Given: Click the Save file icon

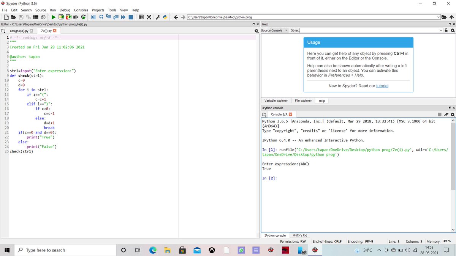Looking at the screenshot, I should (x=21, y=17).
